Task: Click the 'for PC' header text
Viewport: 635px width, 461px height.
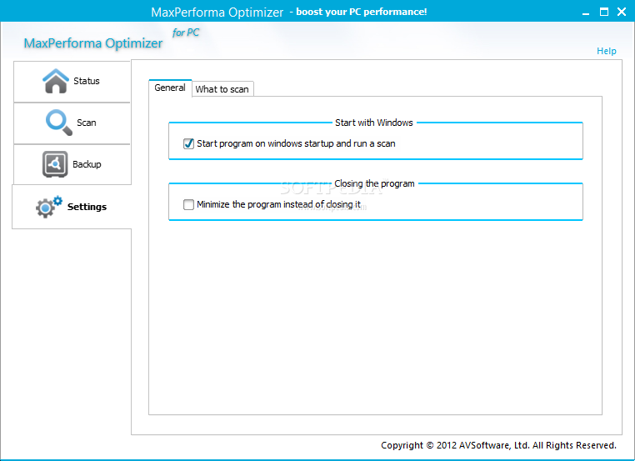Action: pyautogui.click(x=186, y=33)
